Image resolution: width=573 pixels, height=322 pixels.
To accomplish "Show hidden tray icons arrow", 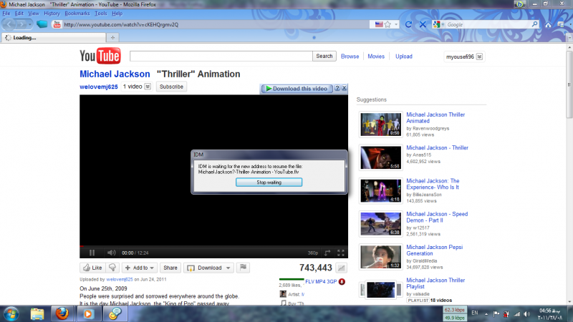I will (486, 314).
